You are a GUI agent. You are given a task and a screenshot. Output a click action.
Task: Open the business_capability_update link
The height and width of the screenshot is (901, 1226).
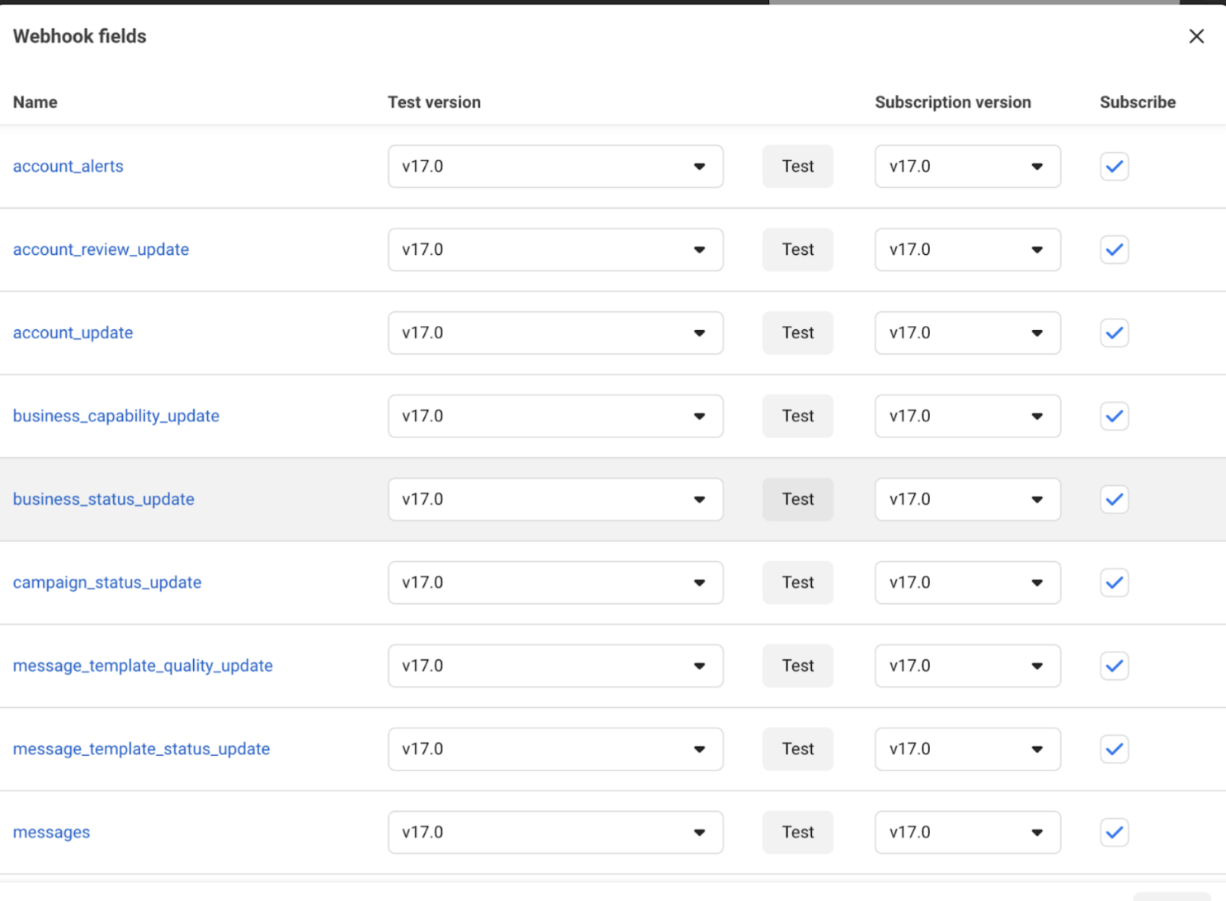click(x=116, y=416)
